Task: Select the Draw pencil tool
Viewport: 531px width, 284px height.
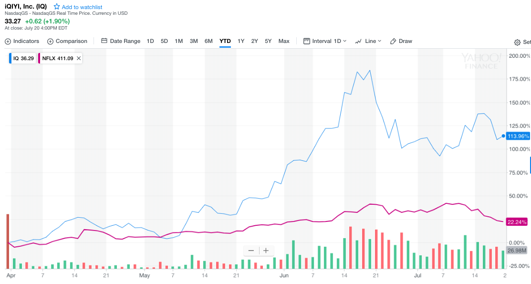Action: (393, 42)
